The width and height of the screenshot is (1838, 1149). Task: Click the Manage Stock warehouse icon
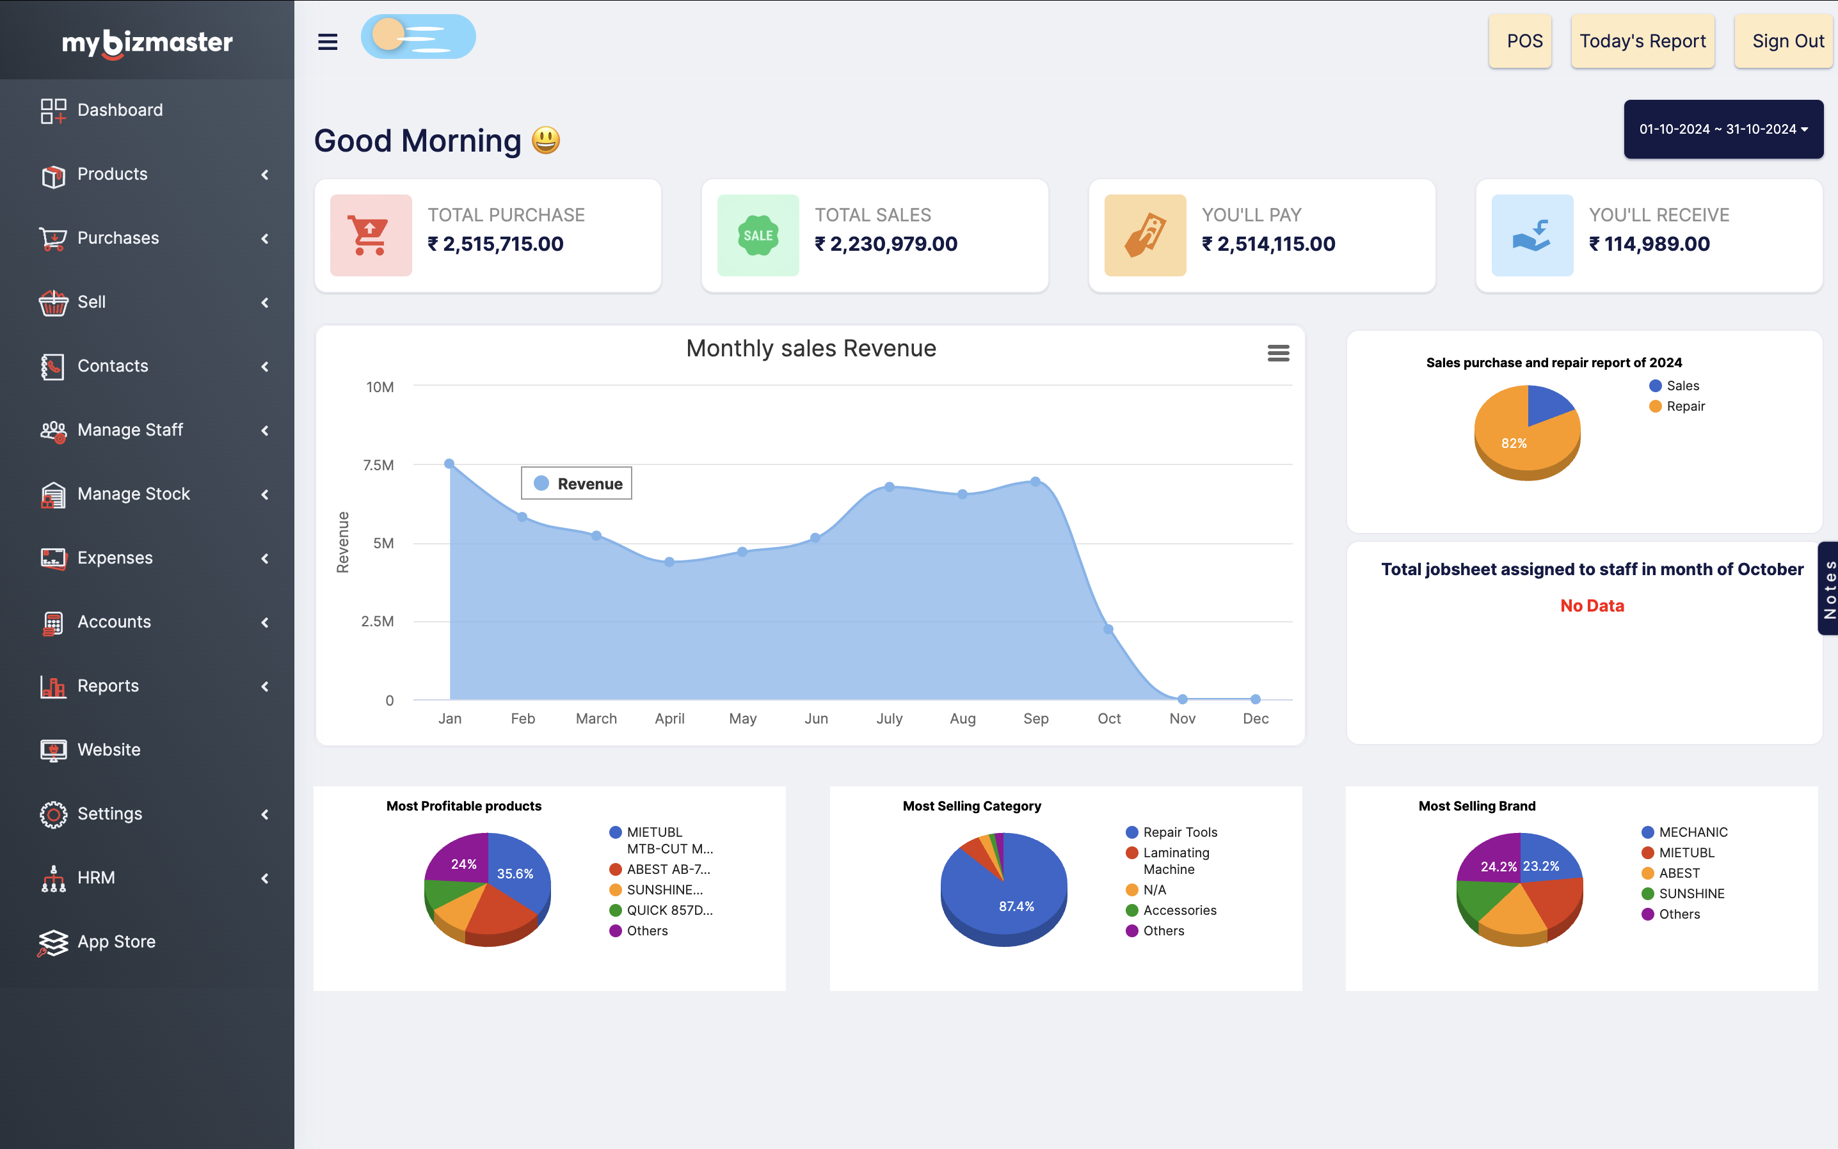click(x=53, y=495)
